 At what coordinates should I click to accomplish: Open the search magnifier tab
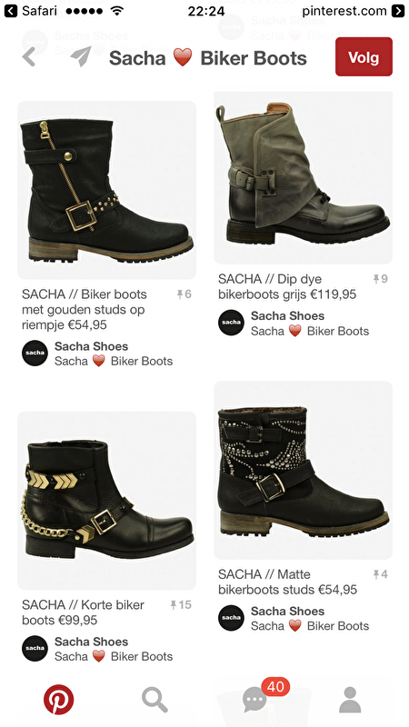click(x=155, y=700)
